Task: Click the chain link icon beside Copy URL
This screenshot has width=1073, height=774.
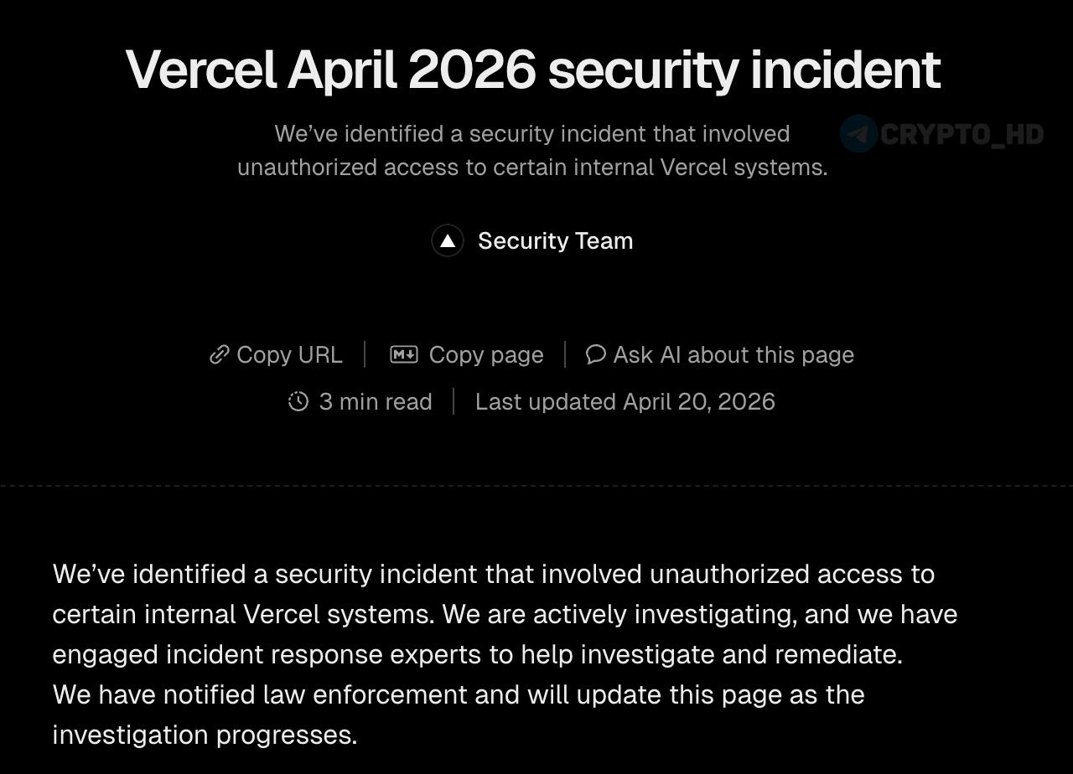Action: [220, 355]
